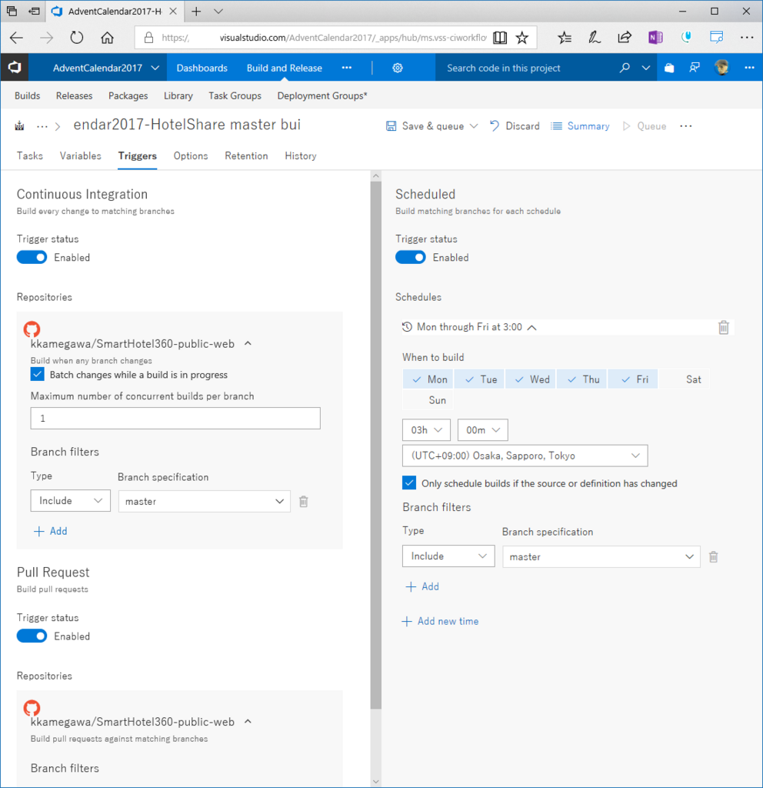Open the breadcrumb ellipsis before definition name
This screenshot has width=763, height=788.
click(x=42, y=126)
